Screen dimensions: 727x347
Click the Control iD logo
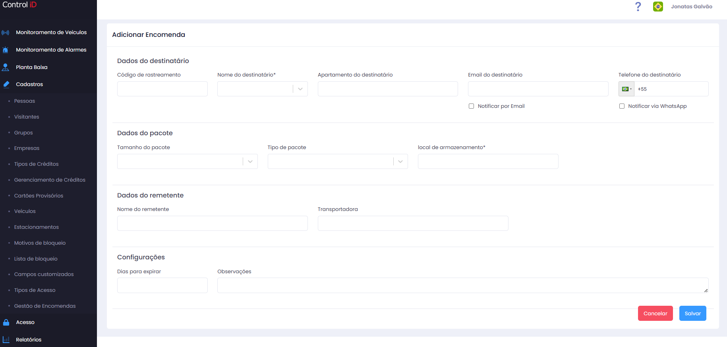[x=19, y=5]
